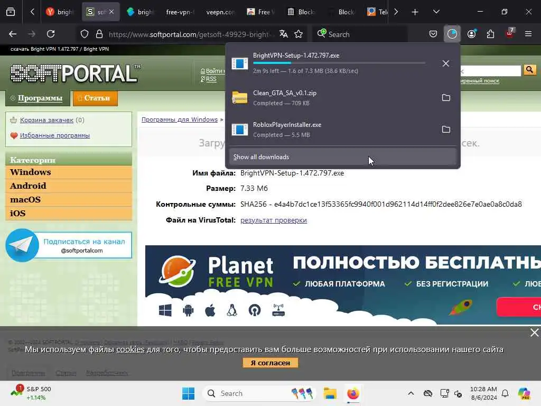
Task: Click the site search magnifier button
Action: tap(529, 70)
